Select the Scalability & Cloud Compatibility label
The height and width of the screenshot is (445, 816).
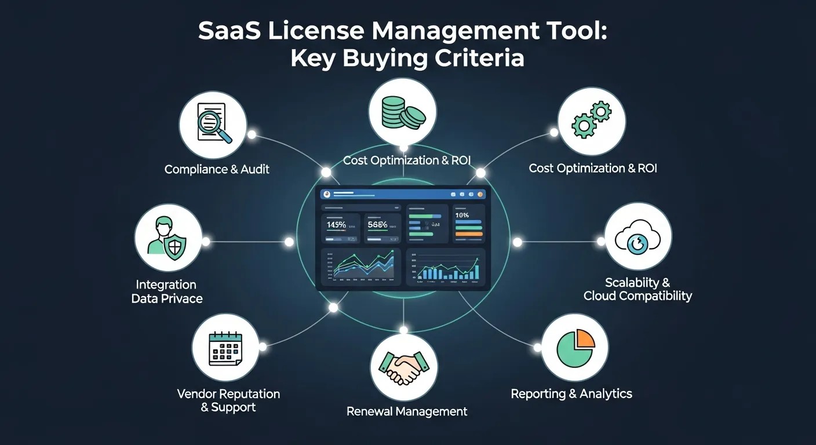click(x=637, y=289)
